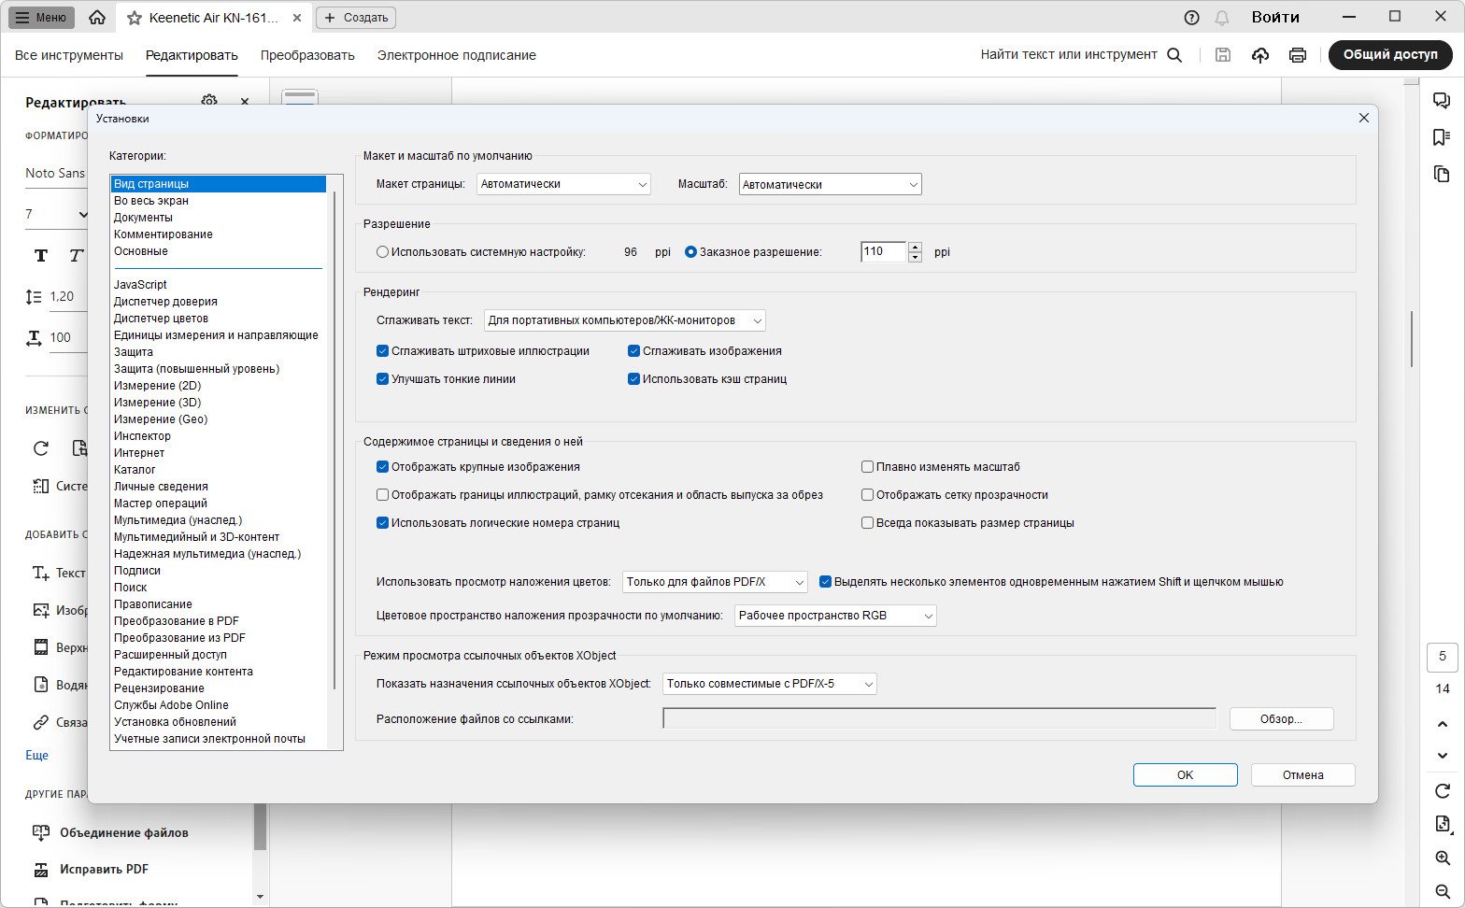1465x908 pixels.
Task: Click the cloud upload icon
Action: pos(1260,55)
